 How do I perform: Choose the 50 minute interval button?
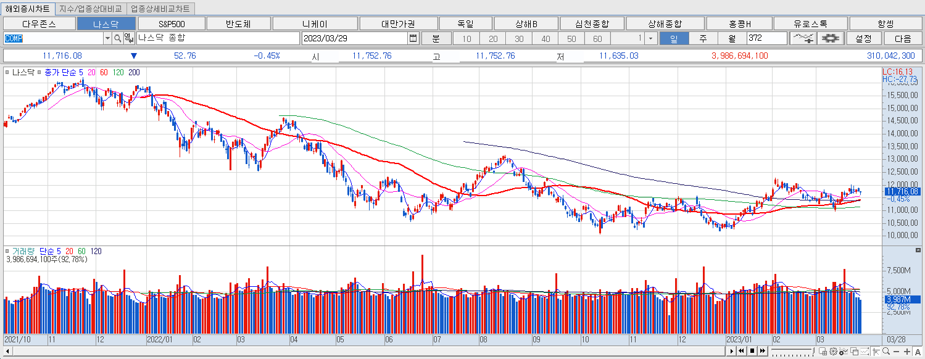point(571,38)
